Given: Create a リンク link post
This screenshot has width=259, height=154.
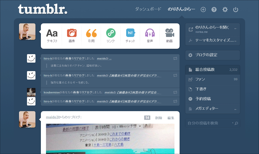Looking at the screenshot, I should pyautogui.click(x=111, y=36).
